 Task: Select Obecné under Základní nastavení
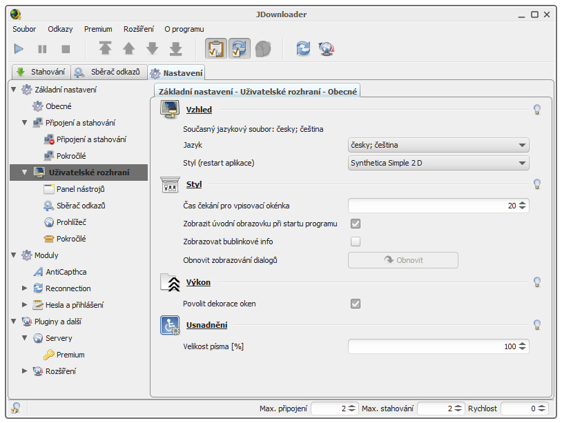(x=59, y=106)
